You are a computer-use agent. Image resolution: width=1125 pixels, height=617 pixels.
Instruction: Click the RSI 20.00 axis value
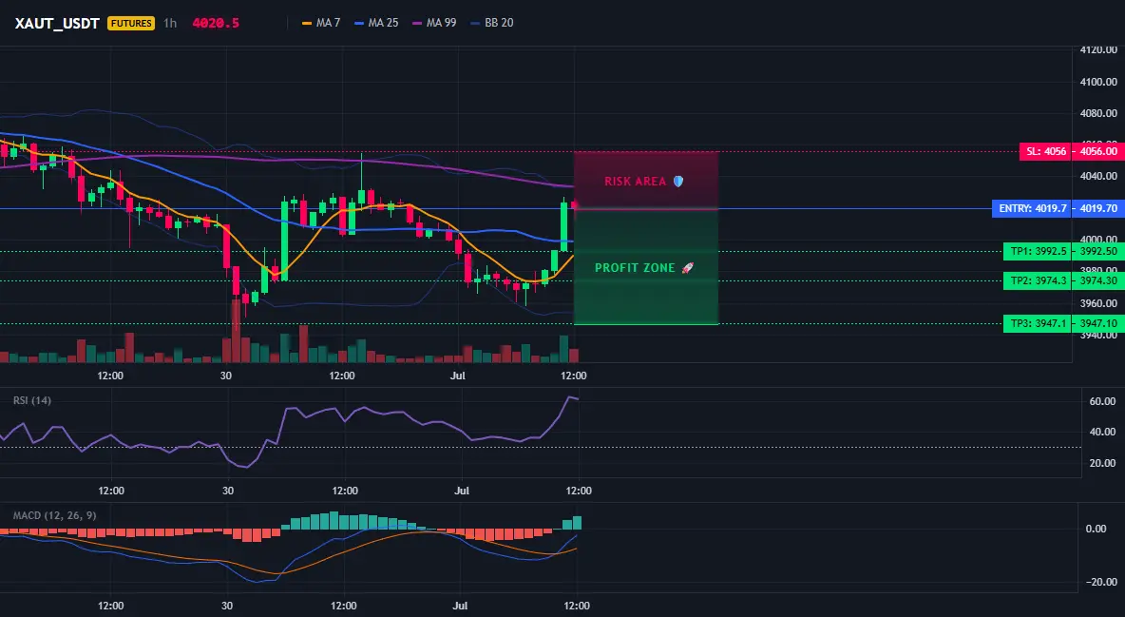1103,463
